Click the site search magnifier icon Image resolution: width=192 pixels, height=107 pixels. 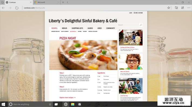141,25
